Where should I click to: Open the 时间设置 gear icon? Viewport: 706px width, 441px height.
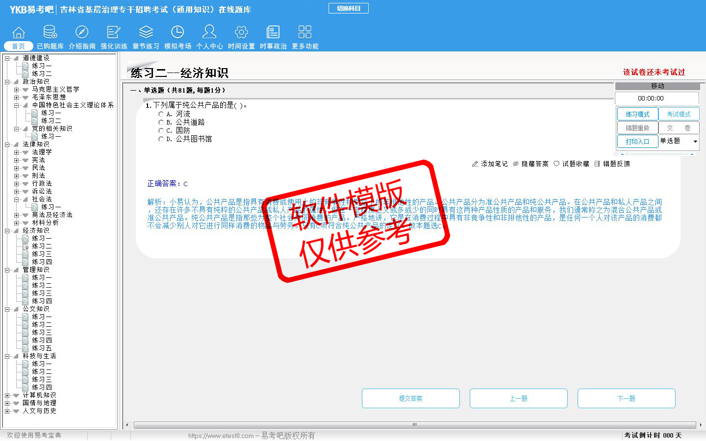point(241,32)
